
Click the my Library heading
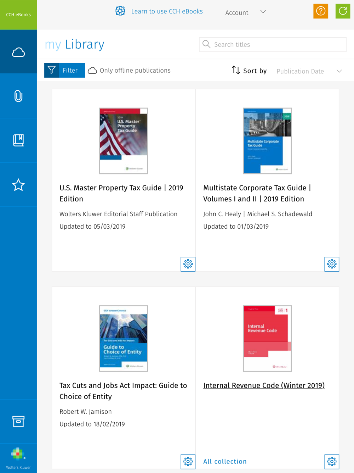[74, 44]
